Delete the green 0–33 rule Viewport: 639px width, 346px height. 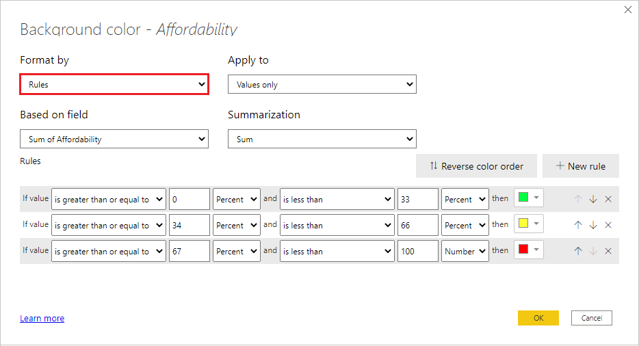coord(608,199)
